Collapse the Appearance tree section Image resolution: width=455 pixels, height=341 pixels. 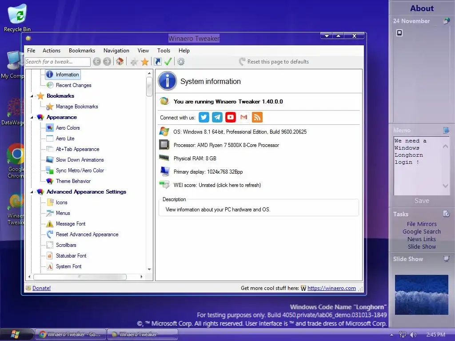(x=32, y=117)
